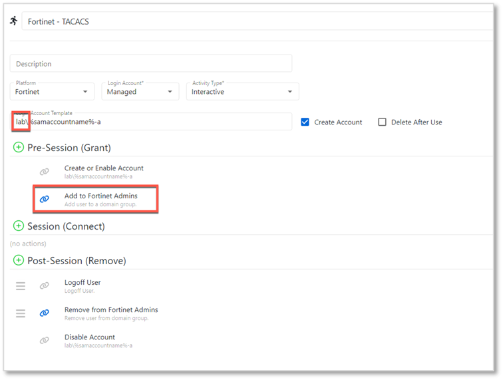
Task: Click drag handle for Remove from Fortinet Admins
Action: pyautogui.click(x=21, y=313)
